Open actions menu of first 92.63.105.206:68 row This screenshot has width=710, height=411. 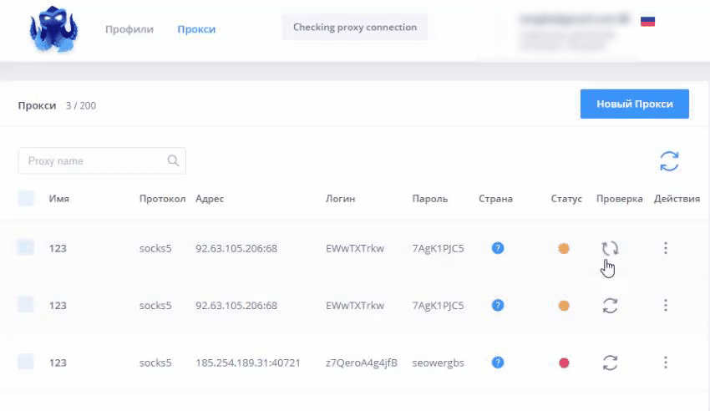click(x=665, y=248)
